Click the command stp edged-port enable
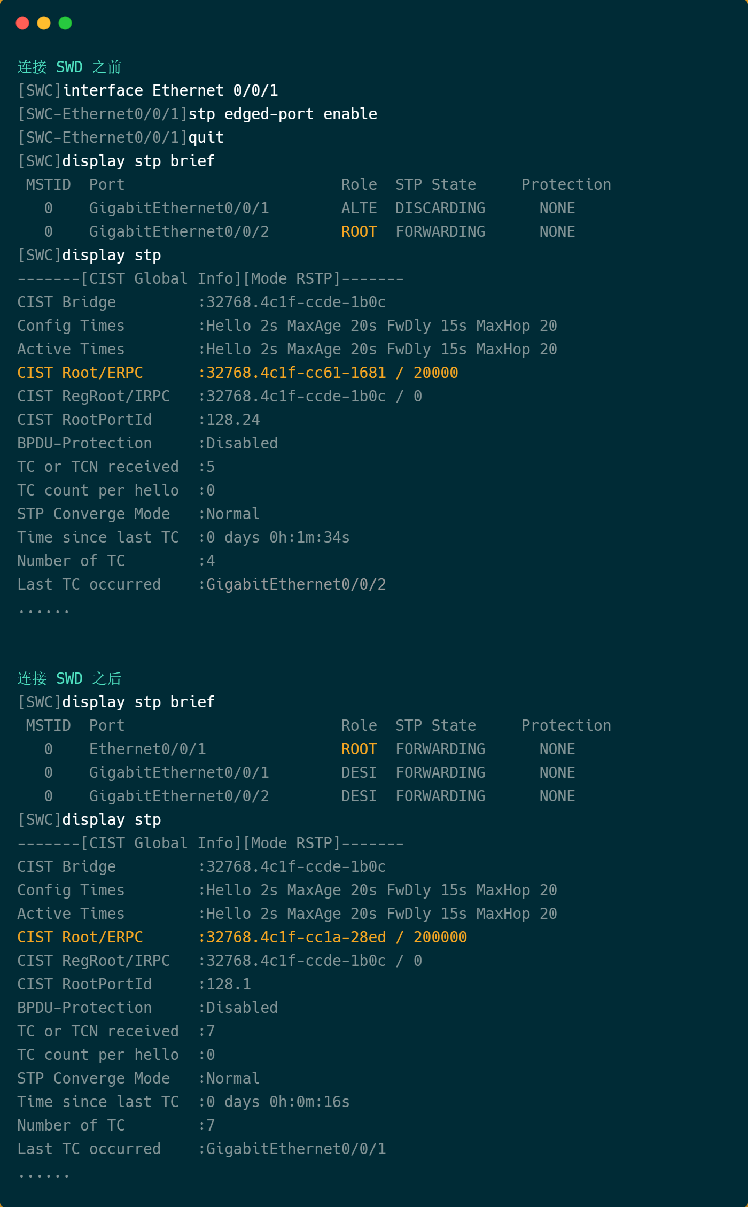The height and width of the screenshot is (1207, 748). pyautogui.click(x=283, y=114)
